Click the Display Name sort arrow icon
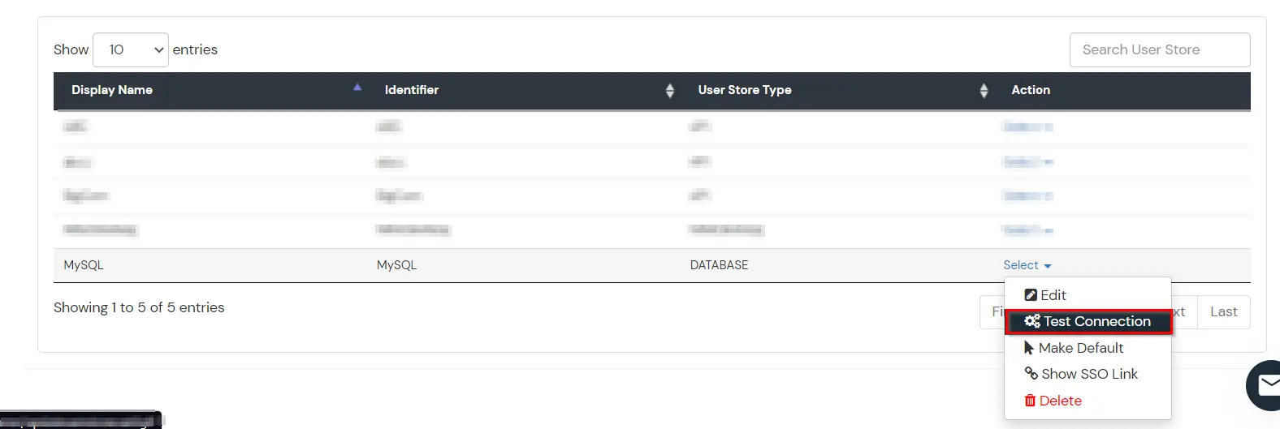The width and height of the screenshot is (1280, 429). point(357,88)
